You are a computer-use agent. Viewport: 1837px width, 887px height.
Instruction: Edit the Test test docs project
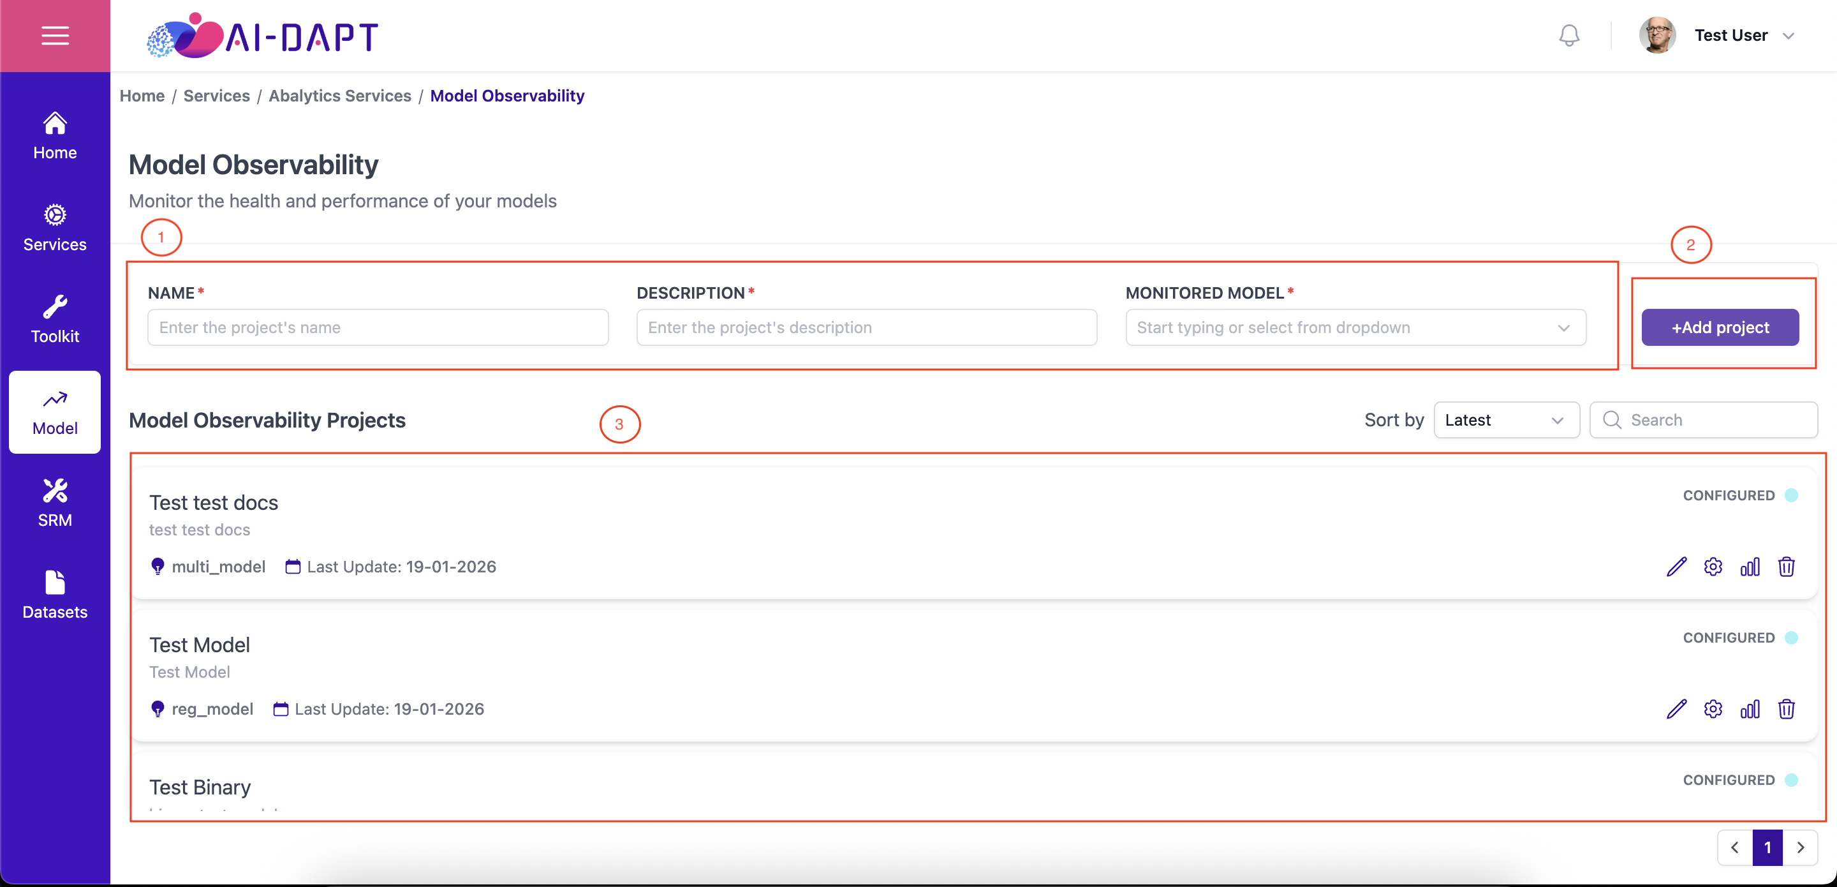click(1676, 567)
